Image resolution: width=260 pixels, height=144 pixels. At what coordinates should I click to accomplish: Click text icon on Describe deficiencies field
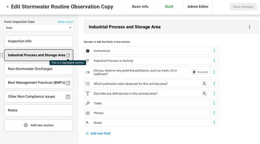pyautogui.click(x=88, y=94)
